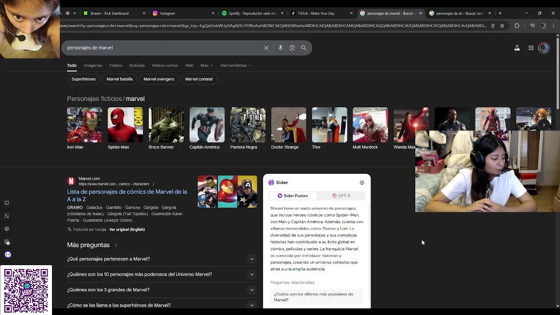560x315 pixels.
Task: Select Sider Fusion model toggle
Action: [293, 196]
